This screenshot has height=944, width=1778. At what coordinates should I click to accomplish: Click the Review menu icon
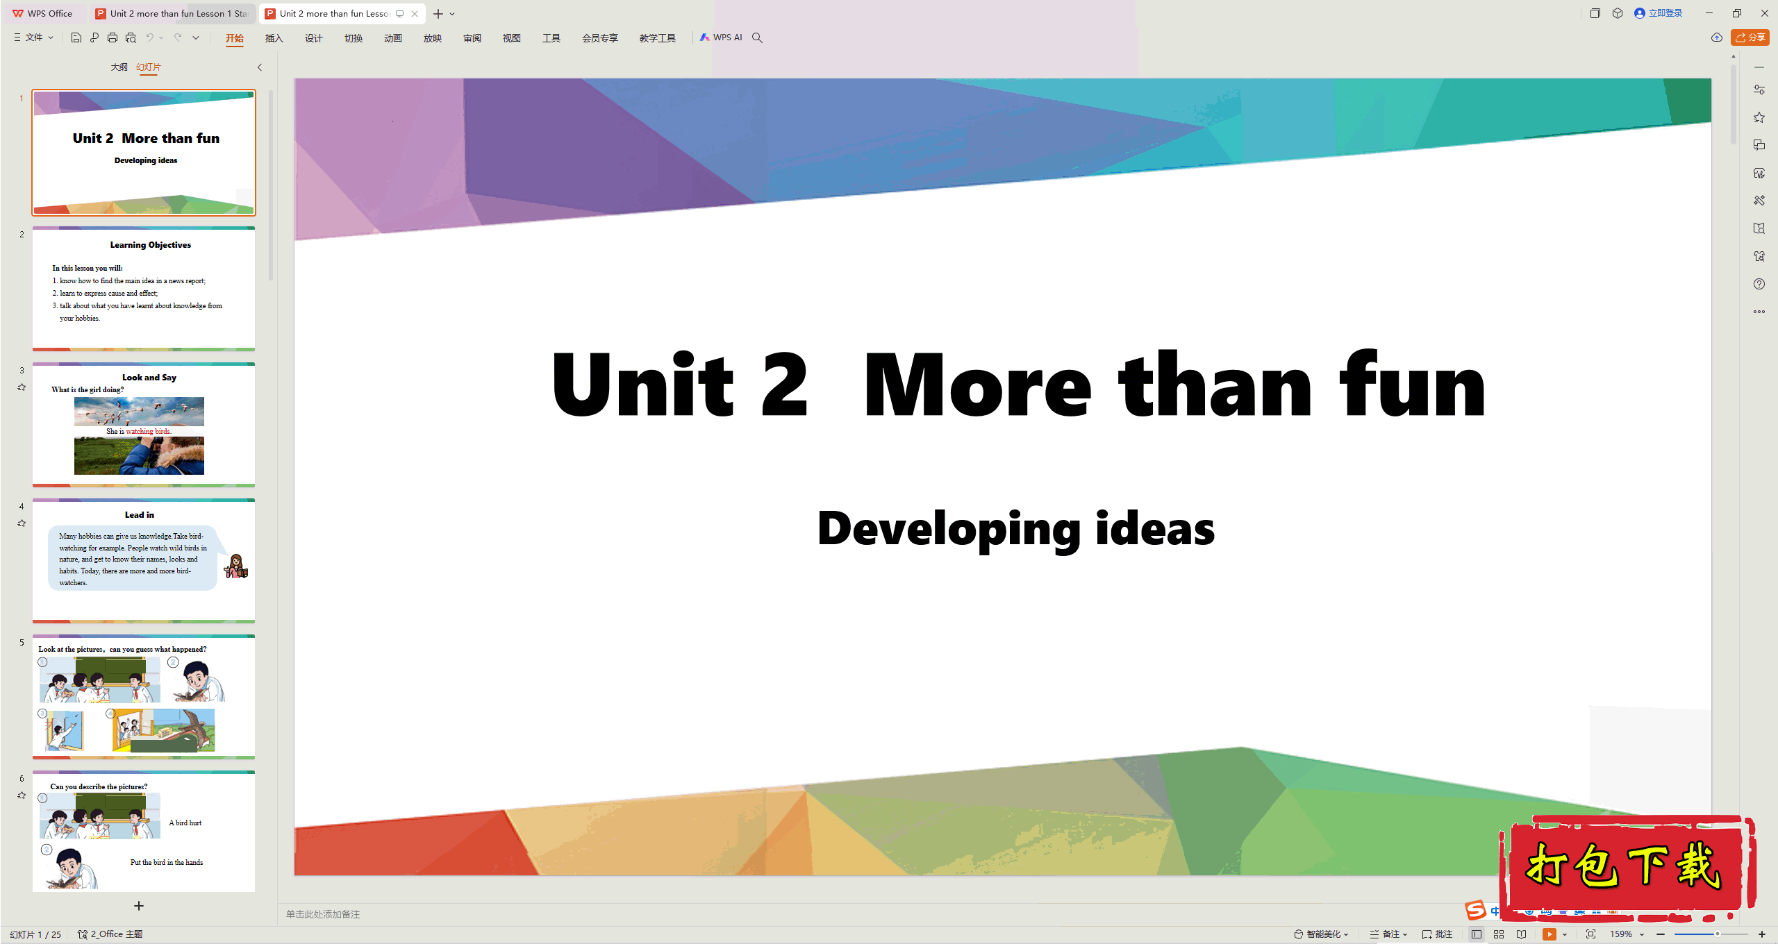click(x=473, y=37)
